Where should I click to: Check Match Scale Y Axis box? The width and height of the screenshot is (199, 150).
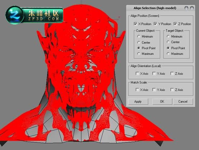154,90
